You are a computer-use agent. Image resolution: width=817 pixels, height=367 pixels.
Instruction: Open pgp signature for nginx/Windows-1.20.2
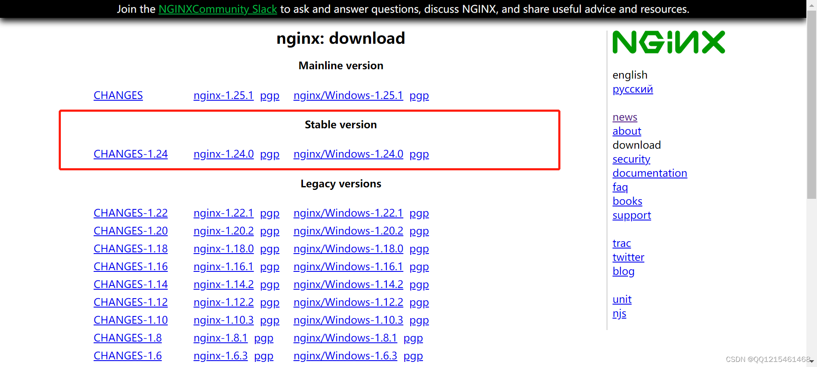419,231
